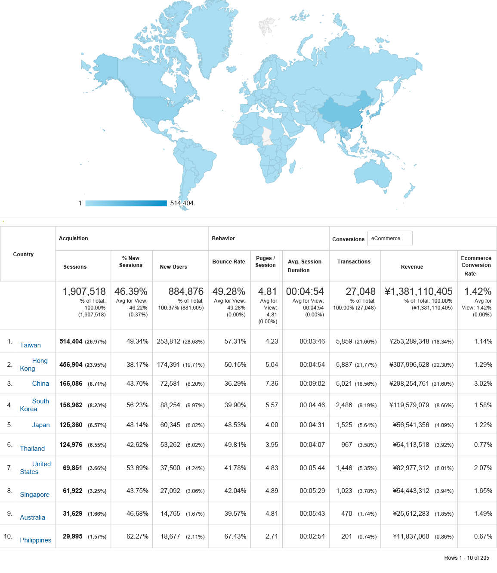Click Rows 1 - 10 of 205 text
The width and height of the screenshot is (497, 573).
pyautogui.click(x=467, y=558)
